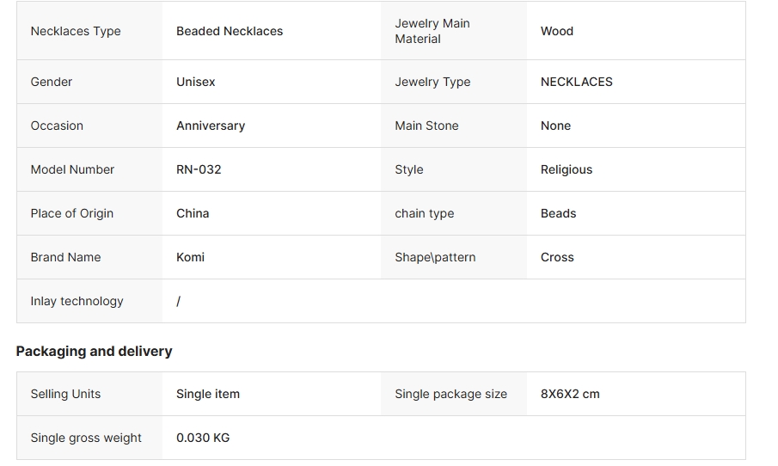
Task: Click the Unisex gender value
Action: 195,82
